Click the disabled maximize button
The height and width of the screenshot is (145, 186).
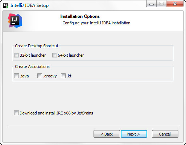tap(161, 4)
